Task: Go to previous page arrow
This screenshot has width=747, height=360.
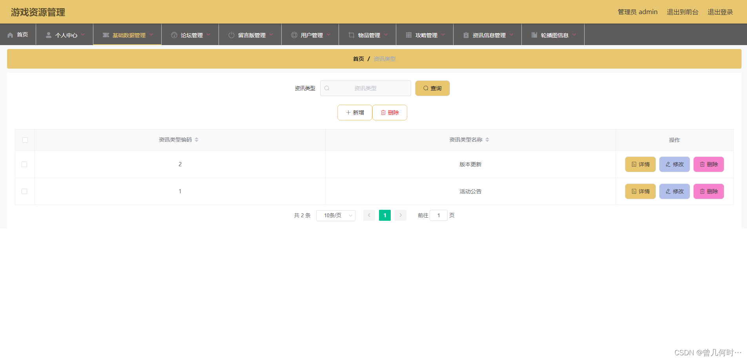Action: (369, 215)
